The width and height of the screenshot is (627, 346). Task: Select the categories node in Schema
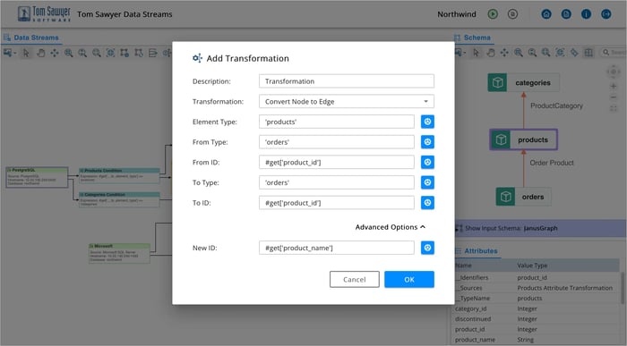point(523,82)
